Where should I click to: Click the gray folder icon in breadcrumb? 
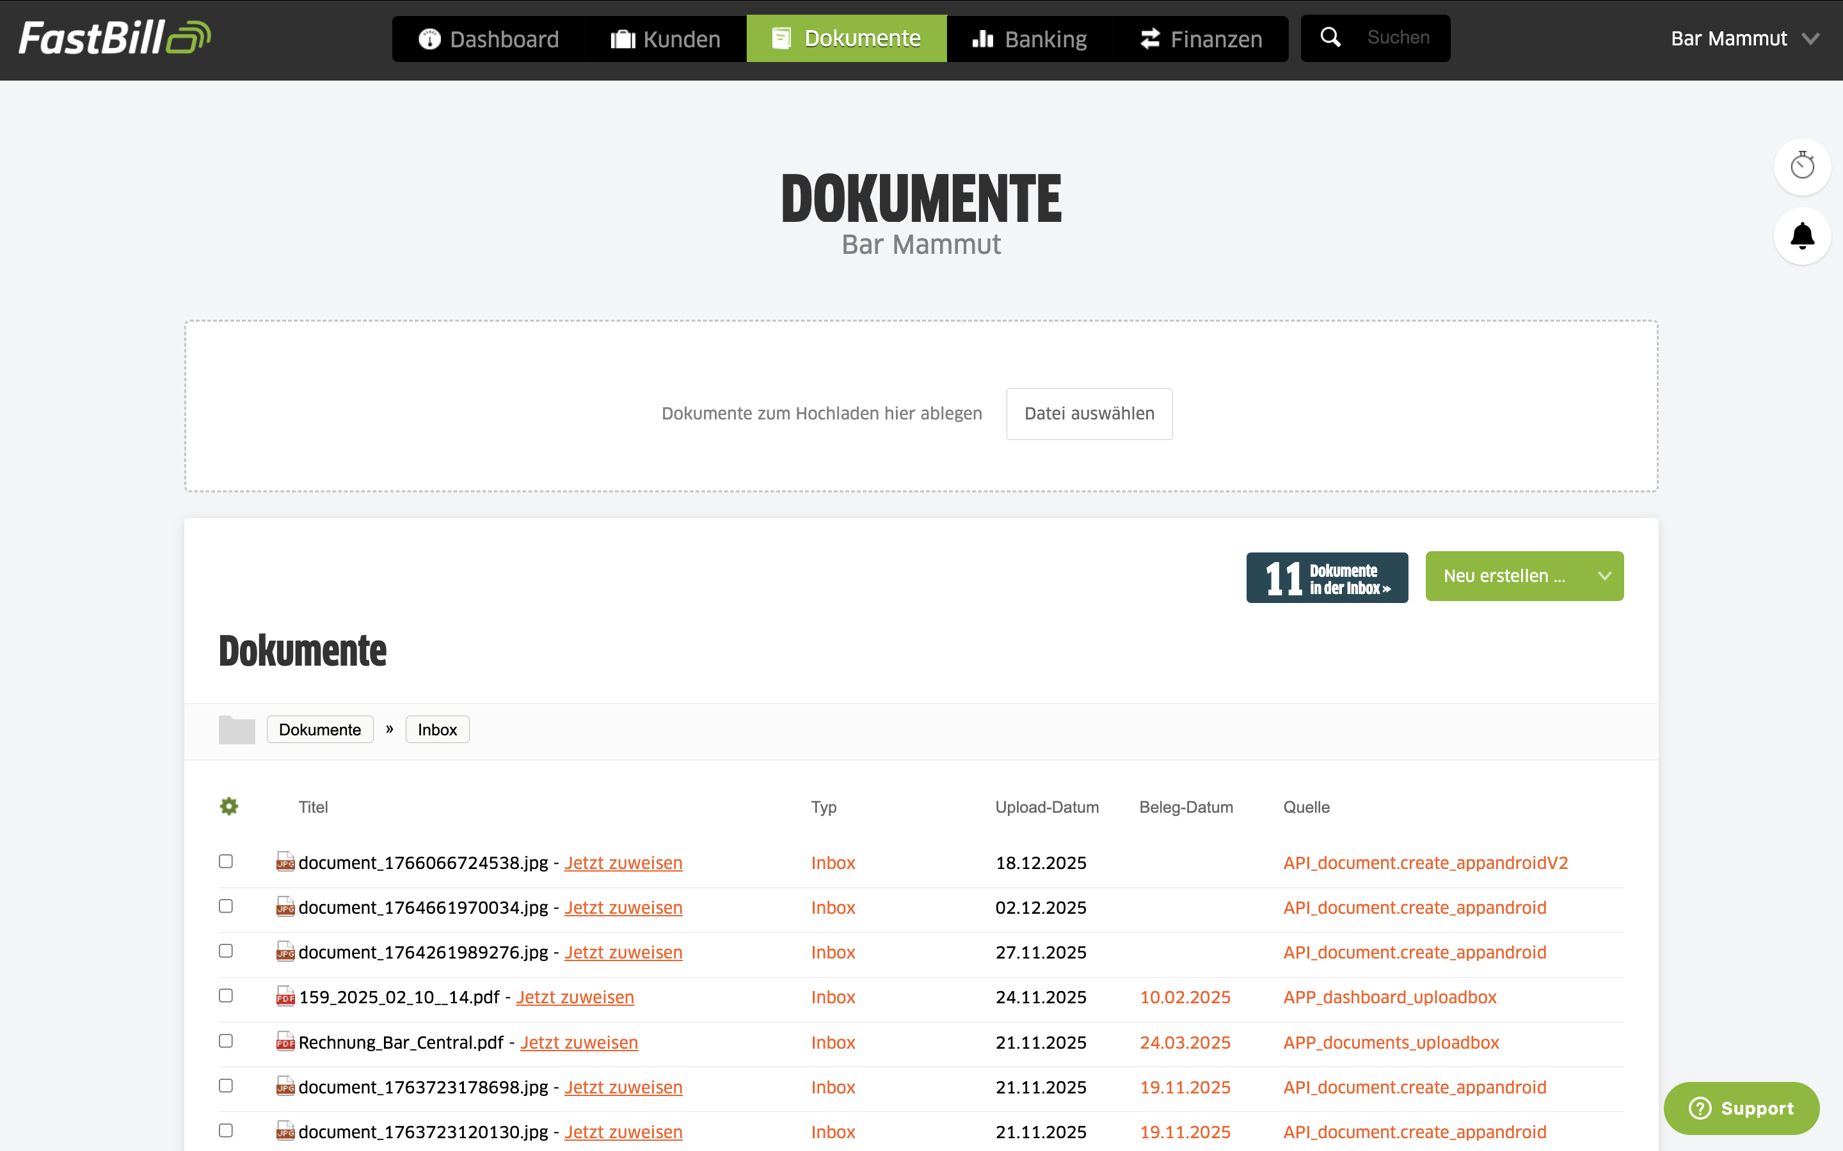(x=237, y=729)
